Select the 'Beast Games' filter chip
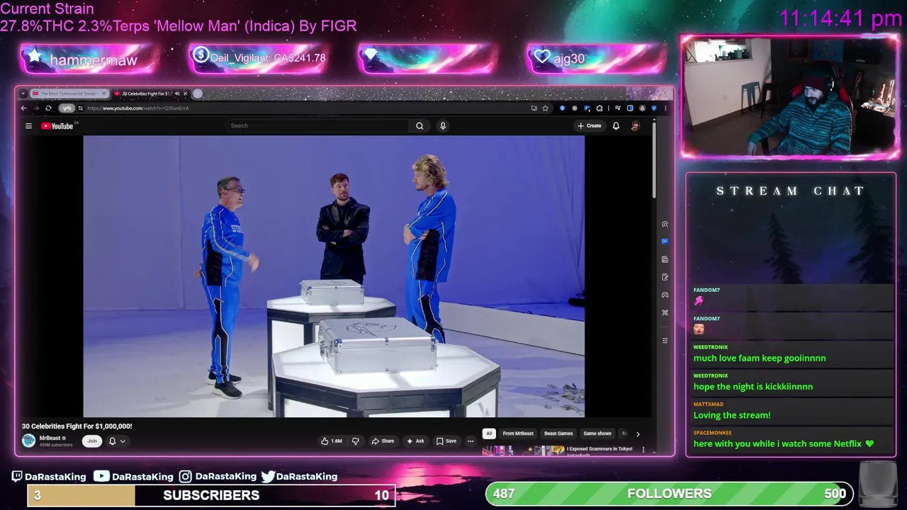 558,433
